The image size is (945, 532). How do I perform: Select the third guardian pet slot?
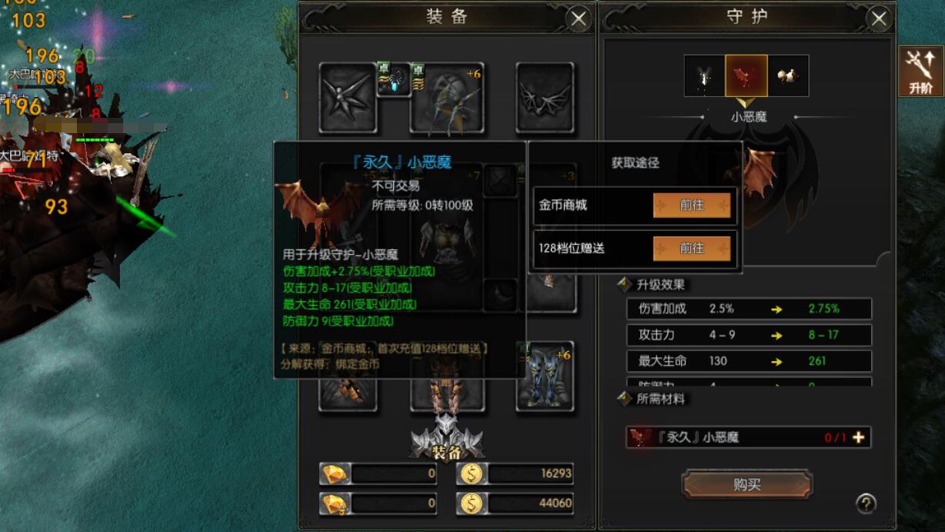point(788,75)
